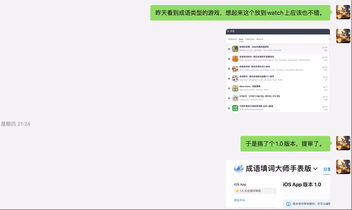Click the 成语接龙 result title
Image resolution: width=352 pixels, height=210 pixels.
(x=257, y=77)
